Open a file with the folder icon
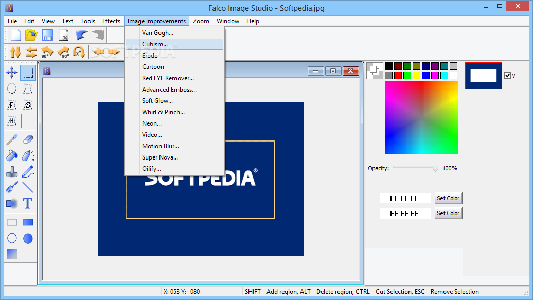This screenshot has width=533, height=300. click(x=31, y=34)
